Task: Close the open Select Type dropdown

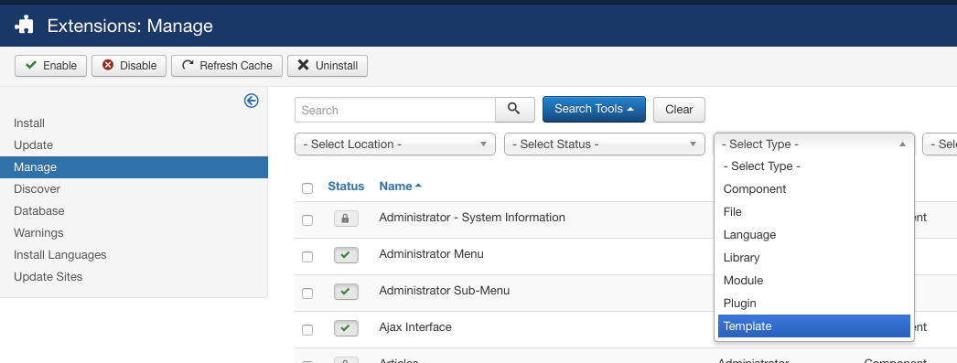Action: coord(814,144)
